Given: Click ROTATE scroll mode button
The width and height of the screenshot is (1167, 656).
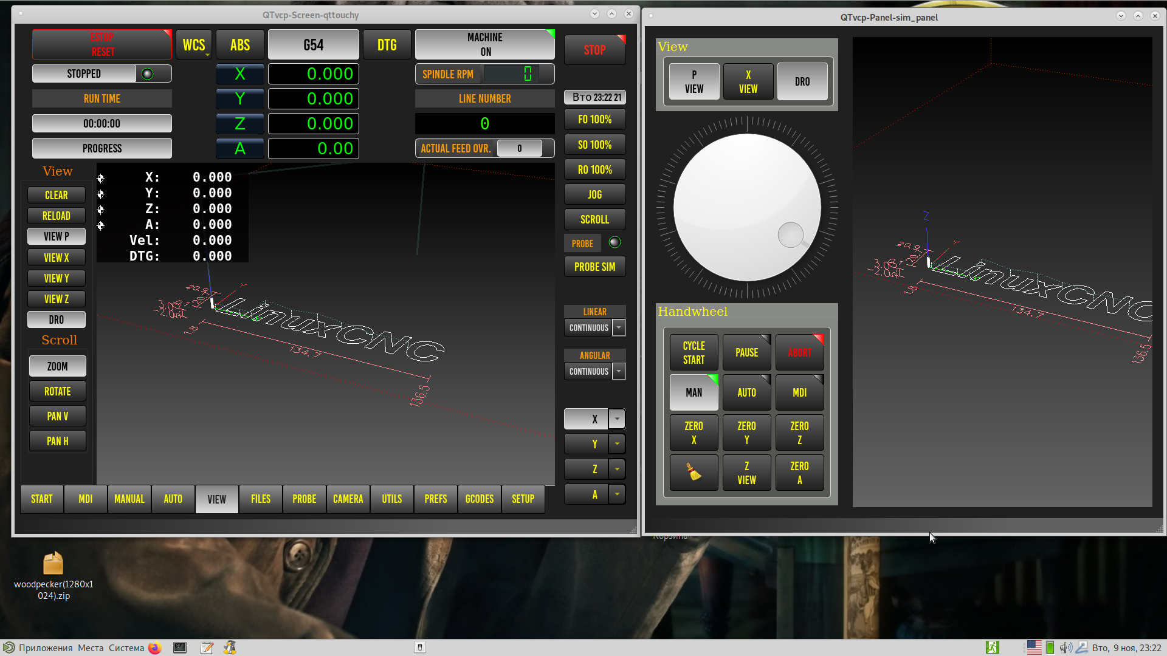Looking at the screenshot, I should coord(58,391).
